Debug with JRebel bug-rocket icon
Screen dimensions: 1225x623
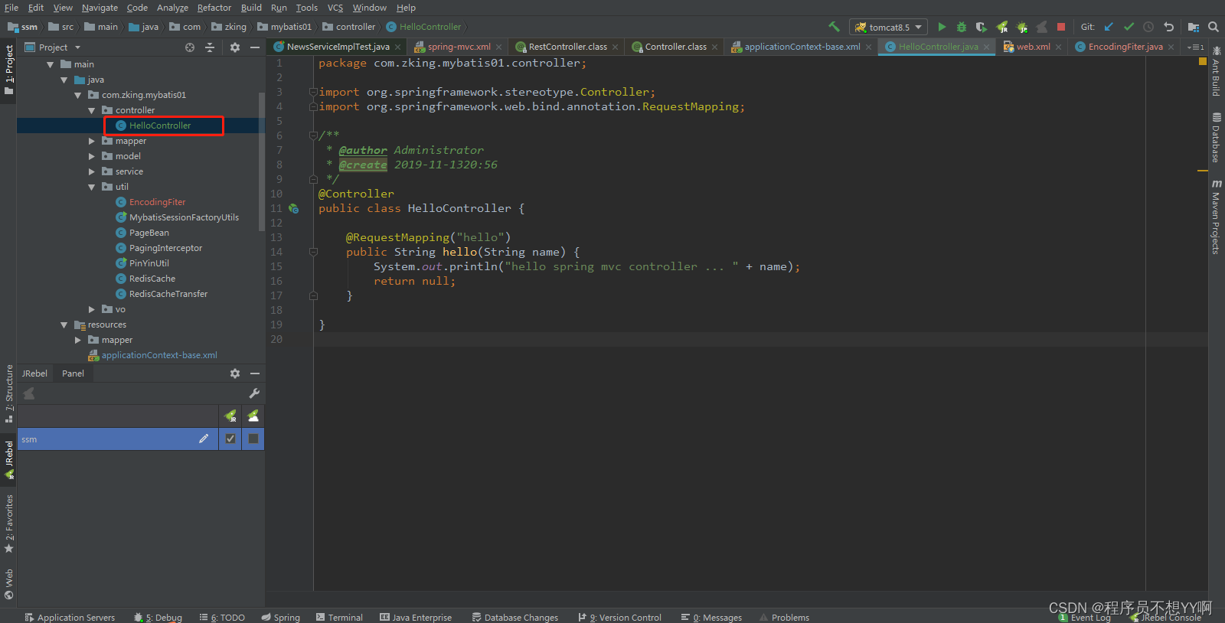(1021, 27)
